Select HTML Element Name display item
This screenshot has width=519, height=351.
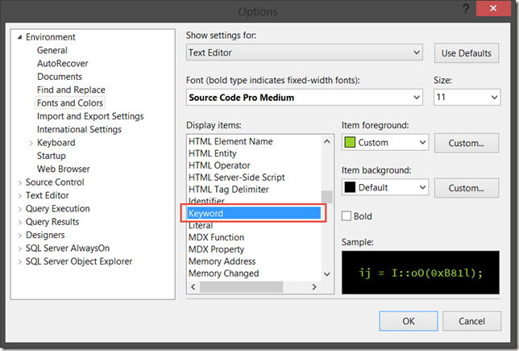230,141
